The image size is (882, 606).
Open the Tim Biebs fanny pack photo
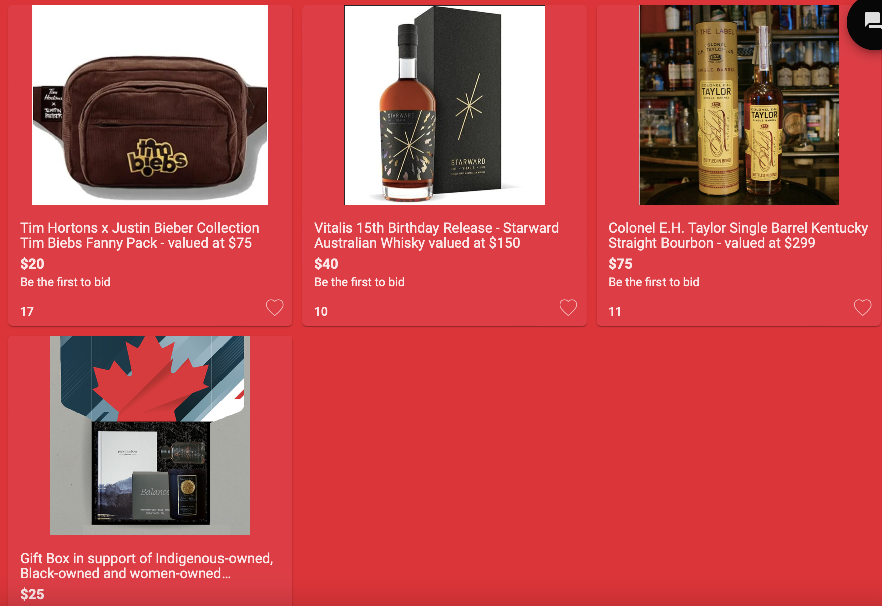click(150, 105)
